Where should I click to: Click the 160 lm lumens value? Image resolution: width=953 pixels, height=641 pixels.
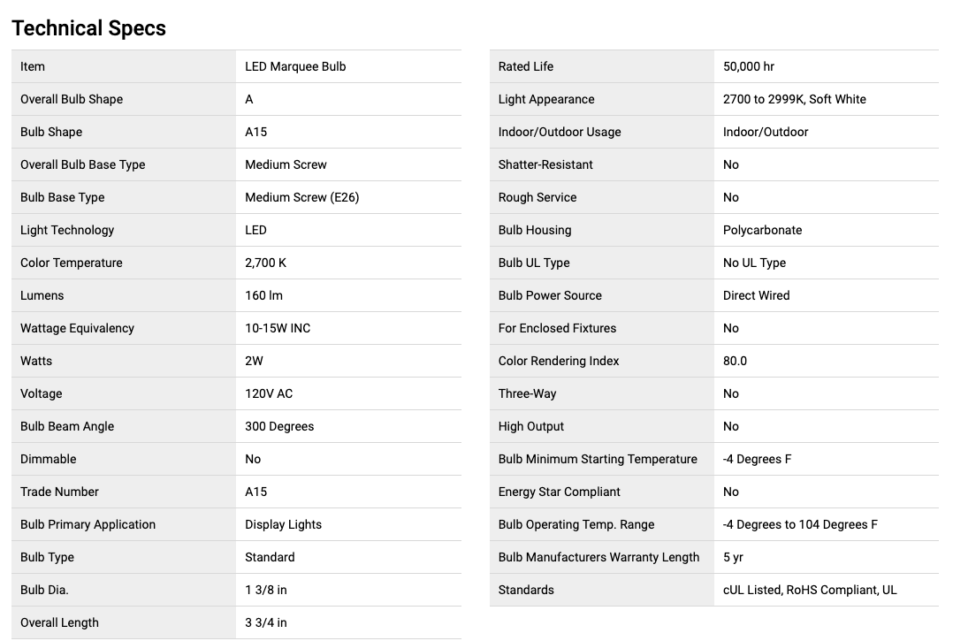tap(263, 295)
